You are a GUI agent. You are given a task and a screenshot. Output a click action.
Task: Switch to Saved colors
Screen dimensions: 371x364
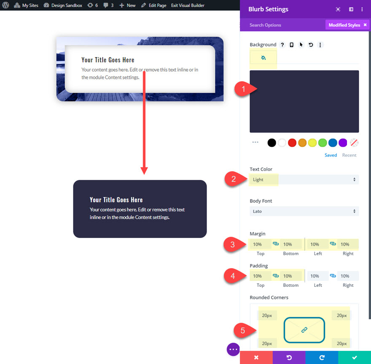pos(331,155)
